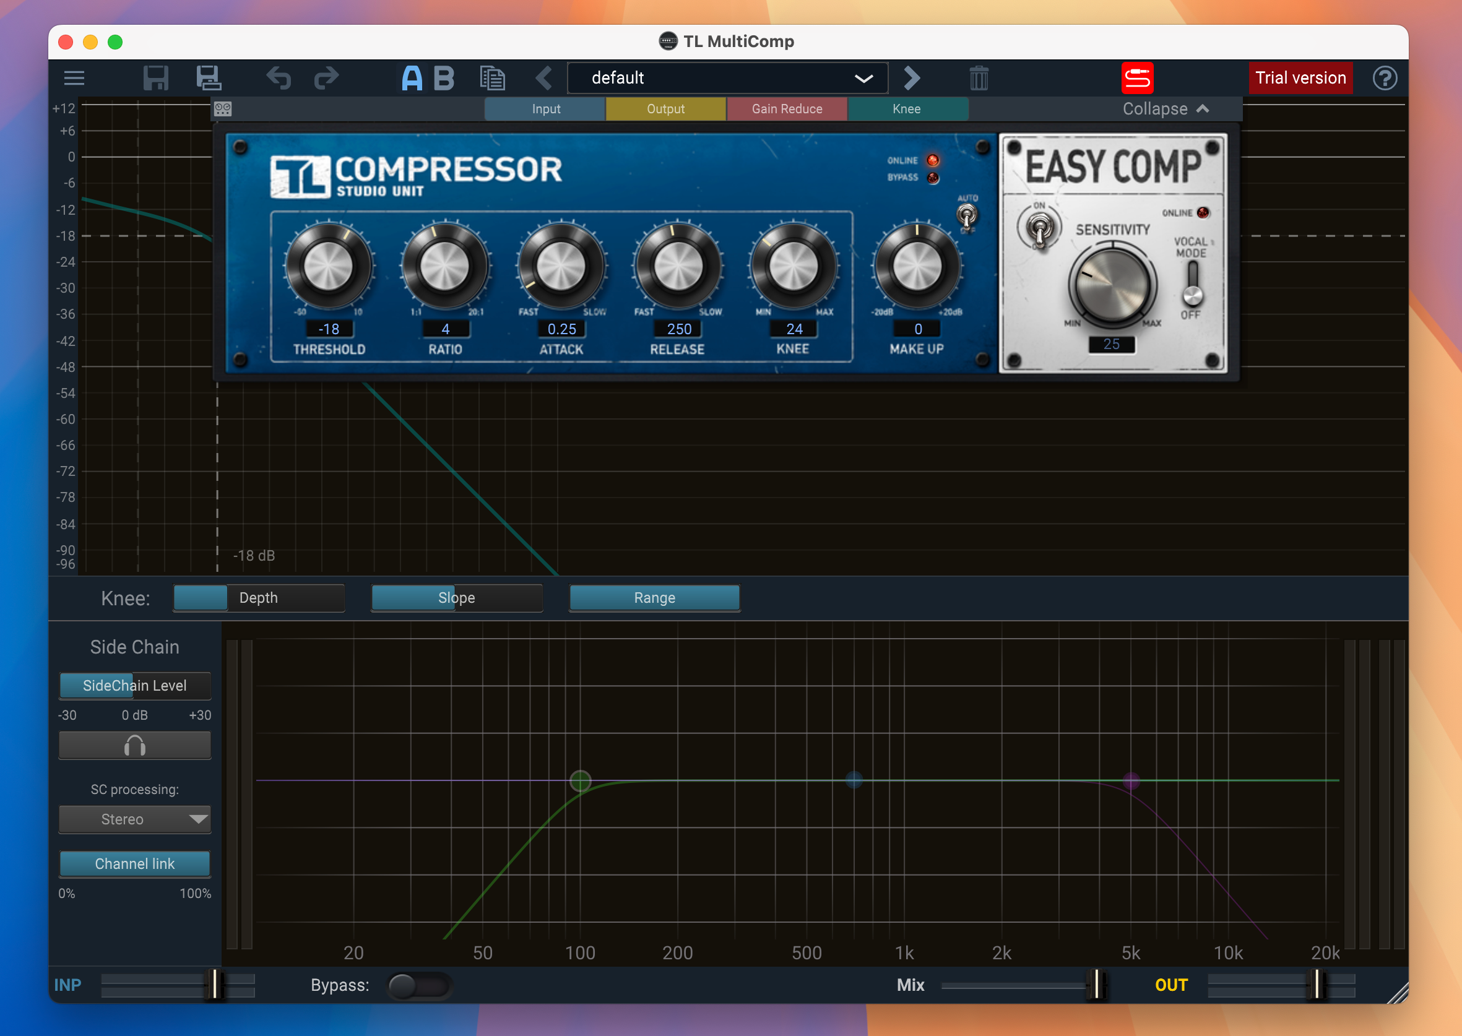
Task: Click the Release knob
Action: tap(678, 266)
